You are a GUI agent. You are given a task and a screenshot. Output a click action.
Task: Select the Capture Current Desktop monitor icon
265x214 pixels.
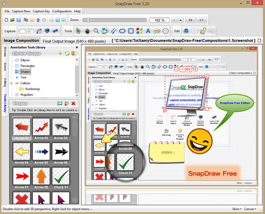tap(47, 31)
